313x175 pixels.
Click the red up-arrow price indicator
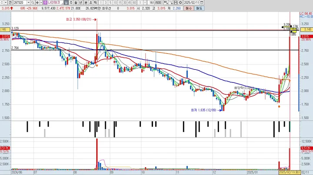click(x=12, y=8)
